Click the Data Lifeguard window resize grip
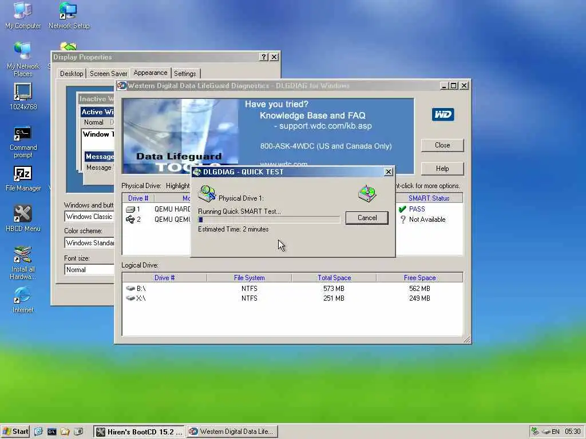The image size is (586, 439). coord(467,340)
